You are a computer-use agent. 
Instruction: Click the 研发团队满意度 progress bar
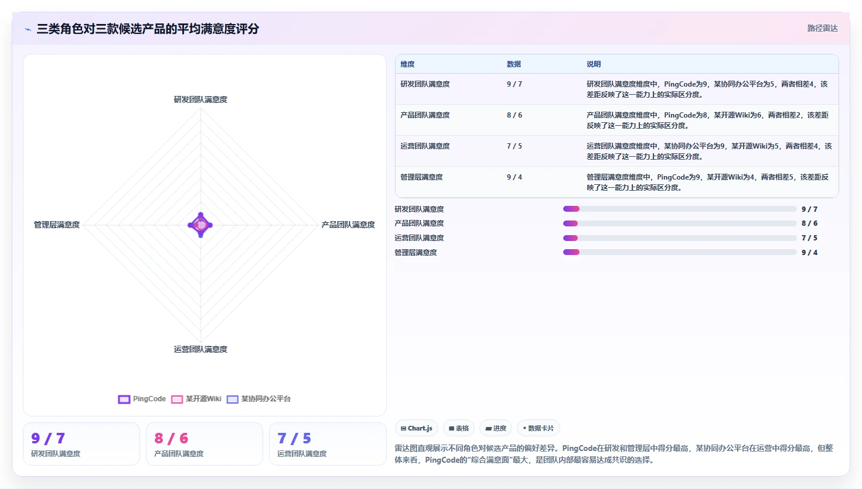pos(680,209)
